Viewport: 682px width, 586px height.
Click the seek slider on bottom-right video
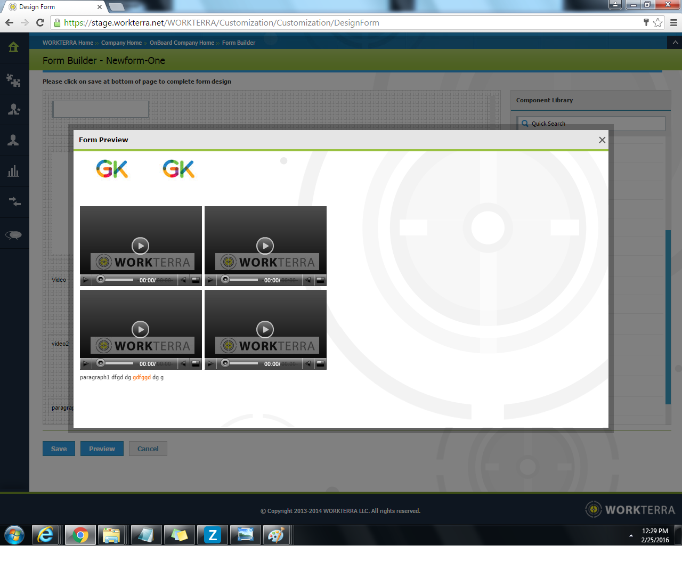tap(243, 364)
